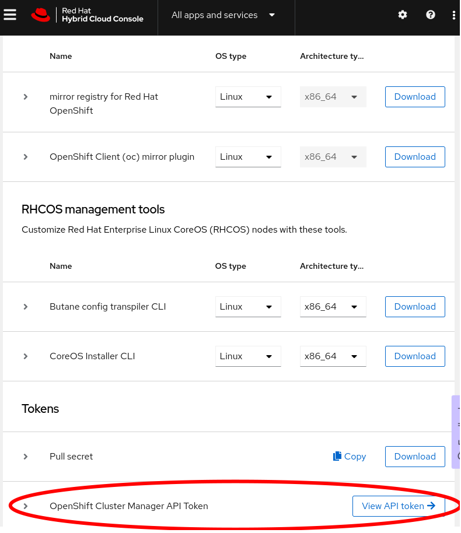The image size is (461, 533).
Task: Click the View API token button
Action: pyautogui.click(x=399, y=506)
